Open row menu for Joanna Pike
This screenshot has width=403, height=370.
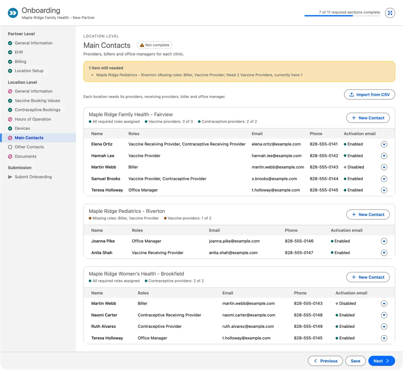(x=384, y=241)
